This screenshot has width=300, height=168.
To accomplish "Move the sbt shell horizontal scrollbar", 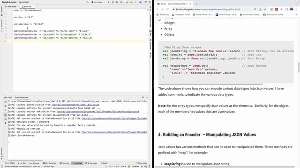I will coord(25,160).
